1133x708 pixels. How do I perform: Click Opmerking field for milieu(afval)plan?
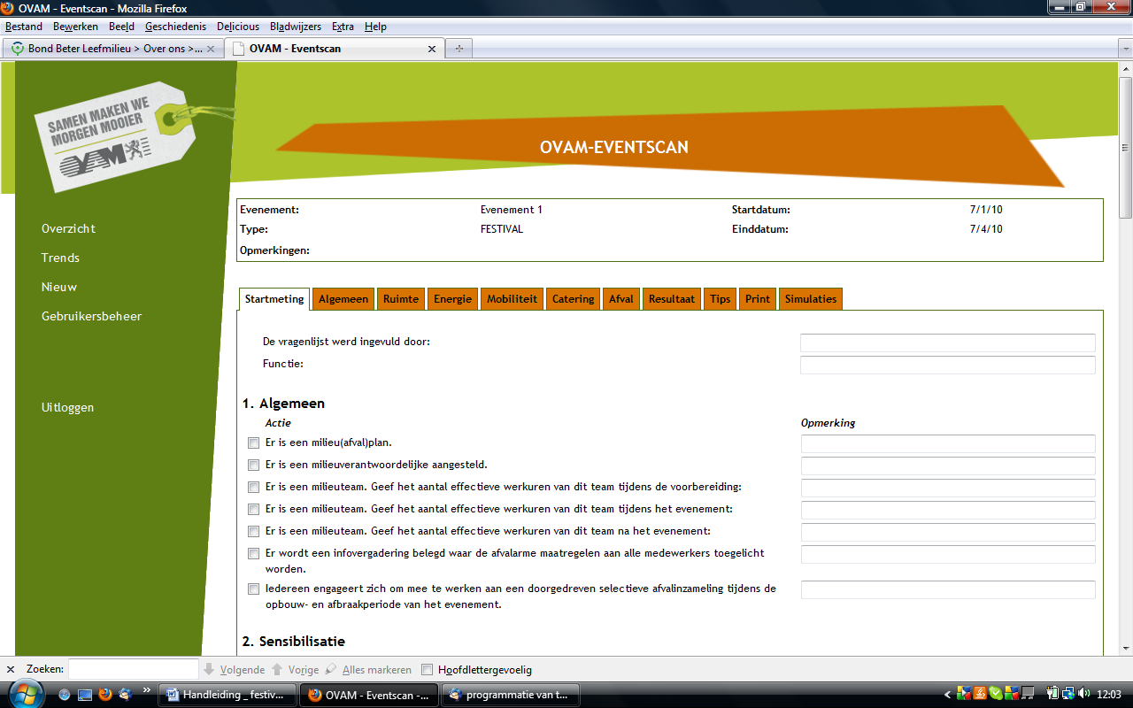948,443
